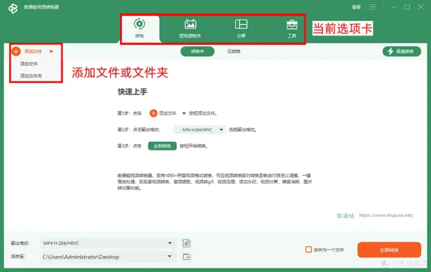The image size is (431, 272).
Task: Click the plus icon in step 1 guide
Action: click(x=153, y=113)
